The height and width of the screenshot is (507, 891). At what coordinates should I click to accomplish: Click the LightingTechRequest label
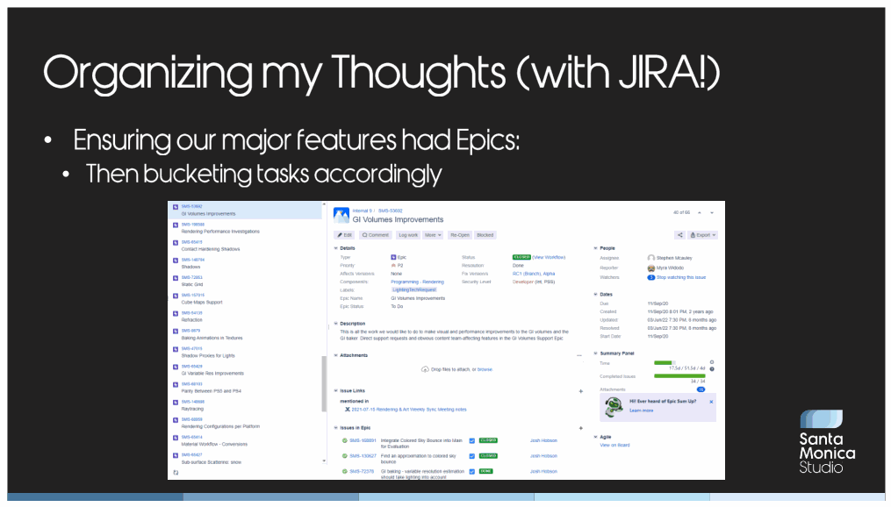tap(414, 290)
